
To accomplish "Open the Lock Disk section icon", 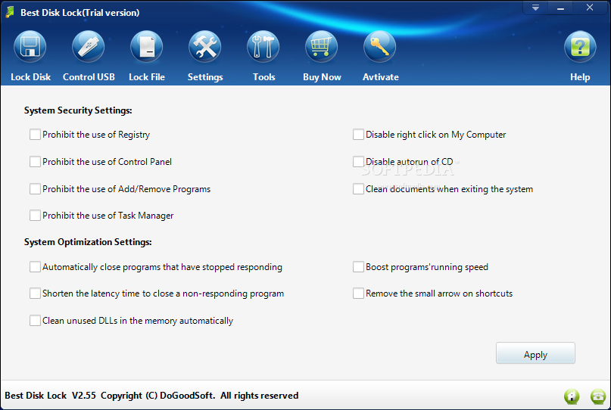I will click(x=30, y=47).
